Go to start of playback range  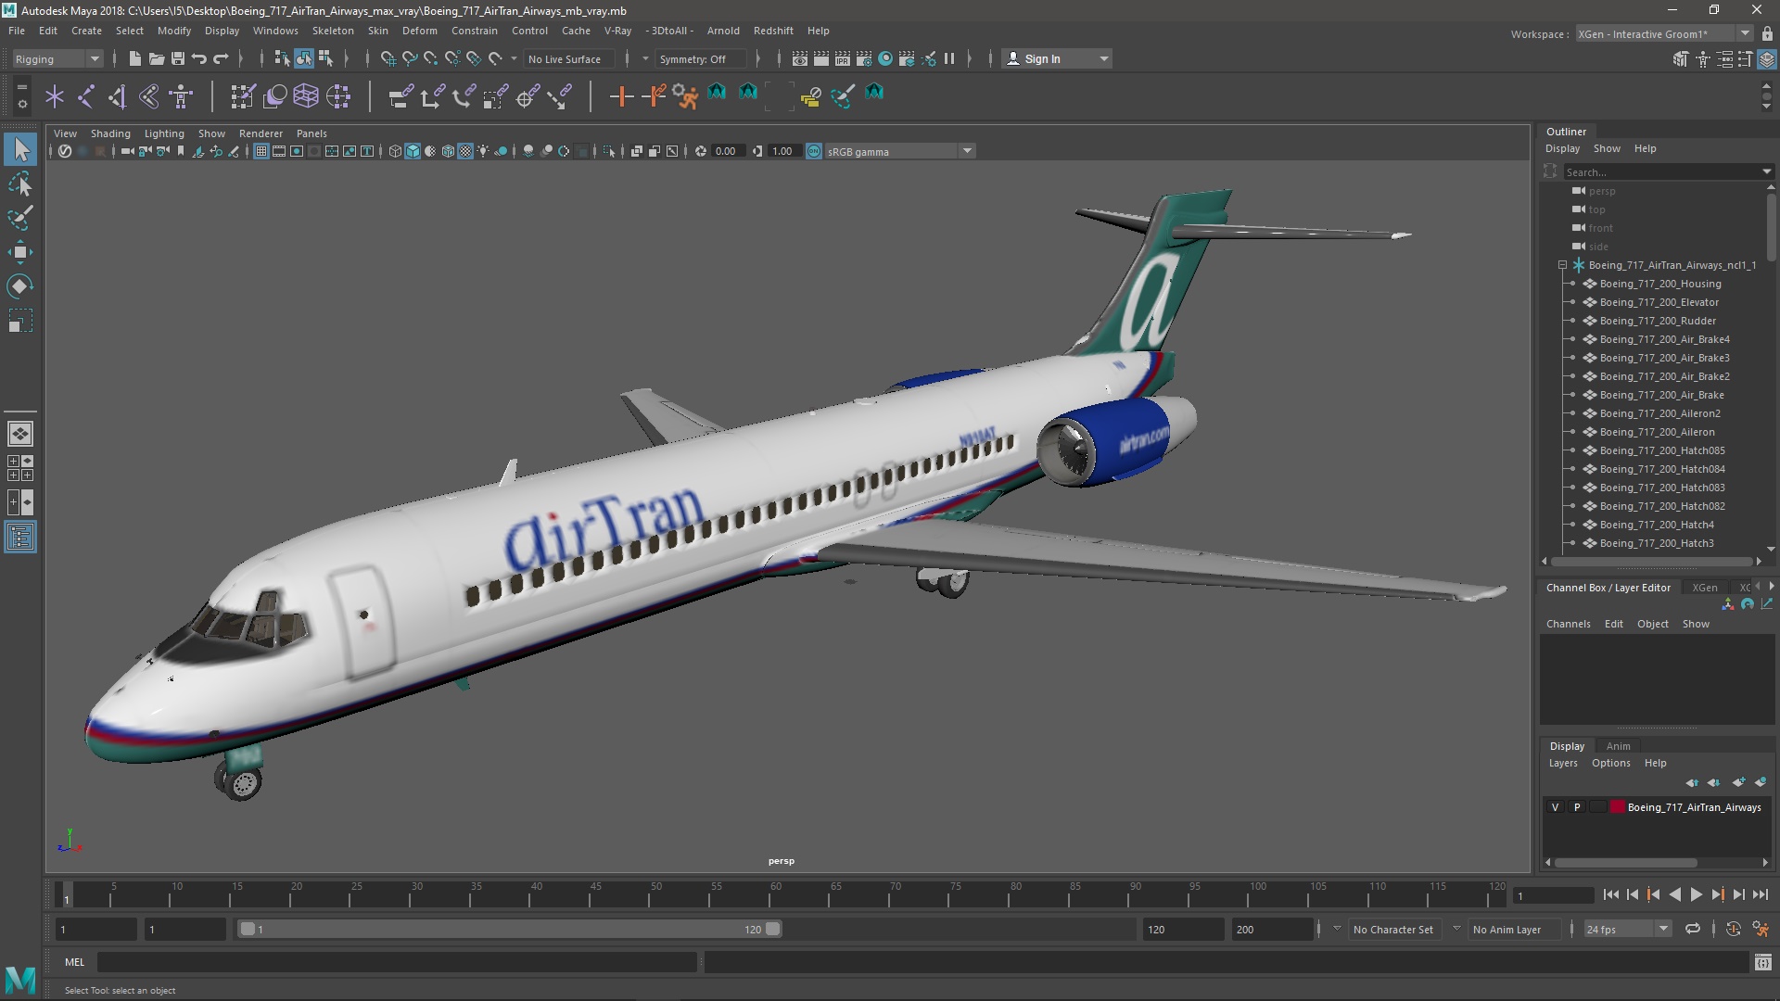[x=1610, y=894]
